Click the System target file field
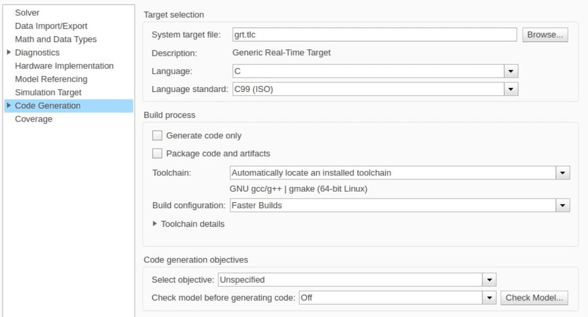The width and height of the screenshot is (588, 317). [374, 35]
